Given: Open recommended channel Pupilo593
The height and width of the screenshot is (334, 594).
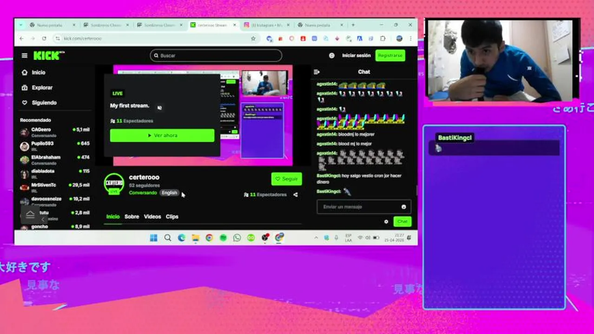Looking at the screenshot, I should 55,146.
